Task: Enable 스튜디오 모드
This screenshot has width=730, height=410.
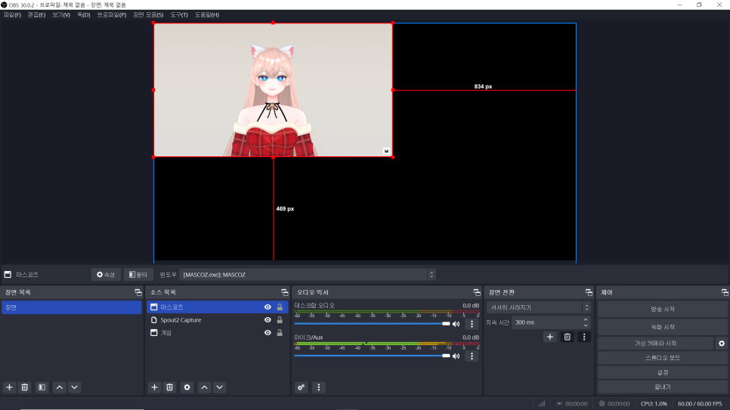Action: (x=663, y=358)
